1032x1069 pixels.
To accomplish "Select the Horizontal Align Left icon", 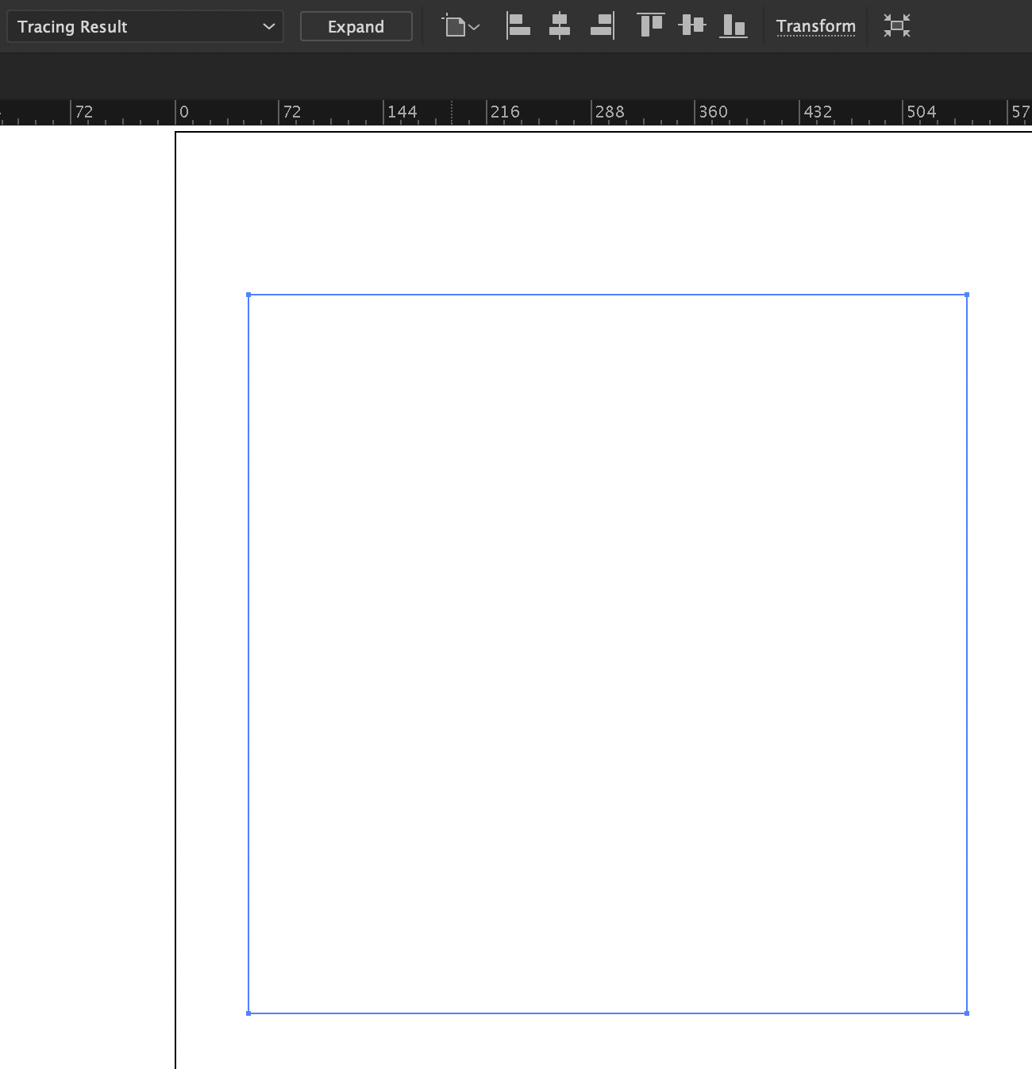I will [x=518, y=25].
